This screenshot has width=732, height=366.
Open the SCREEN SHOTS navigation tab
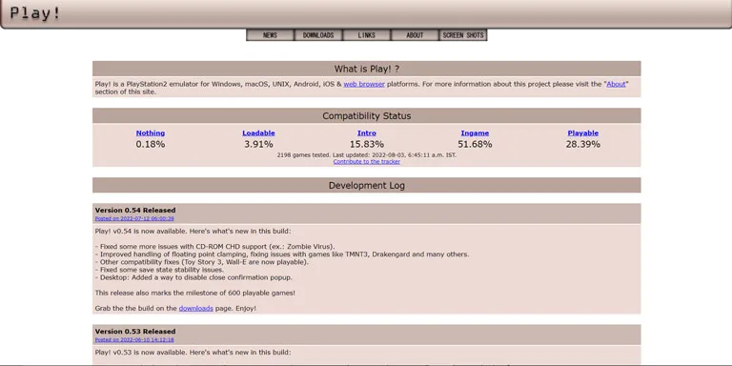click(463, 35)
